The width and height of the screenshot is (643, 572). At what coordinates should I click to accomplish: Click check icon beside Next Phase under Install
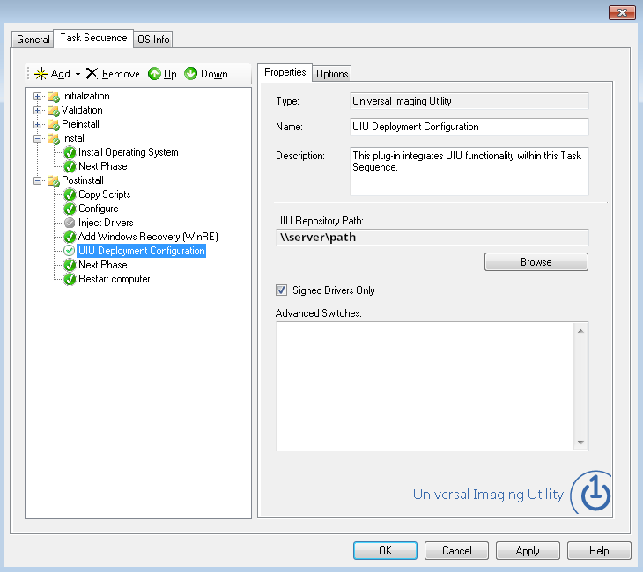point(70,167)
